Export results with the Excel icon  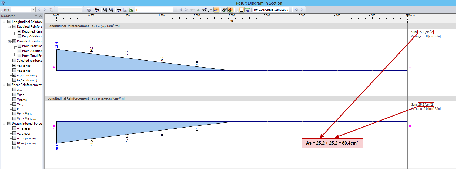pyautogui.click(x=131, y=10)
